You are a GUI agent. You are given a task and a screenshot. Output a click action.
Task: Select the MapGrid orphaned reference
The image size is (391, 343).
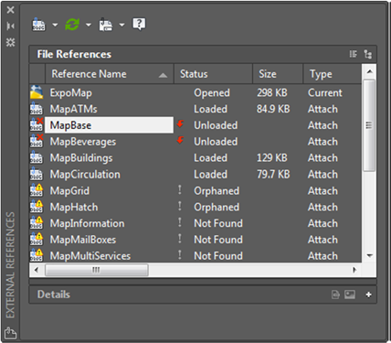coord(195,191)
